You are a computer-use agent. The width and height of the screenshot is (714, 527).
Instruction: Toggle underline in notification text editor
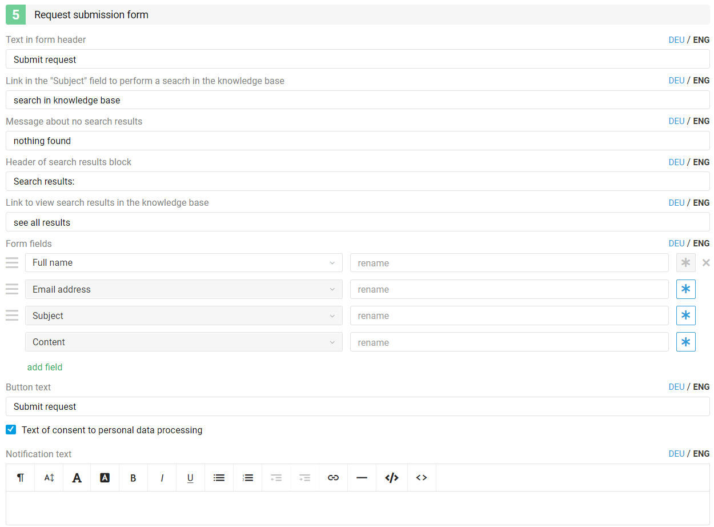click(190, 478)
